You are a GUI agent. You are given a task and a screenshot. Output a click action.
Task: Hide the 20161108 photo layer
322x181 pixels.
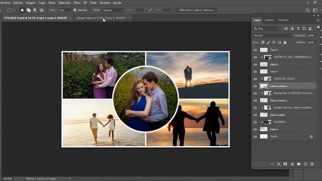[255, 79]
